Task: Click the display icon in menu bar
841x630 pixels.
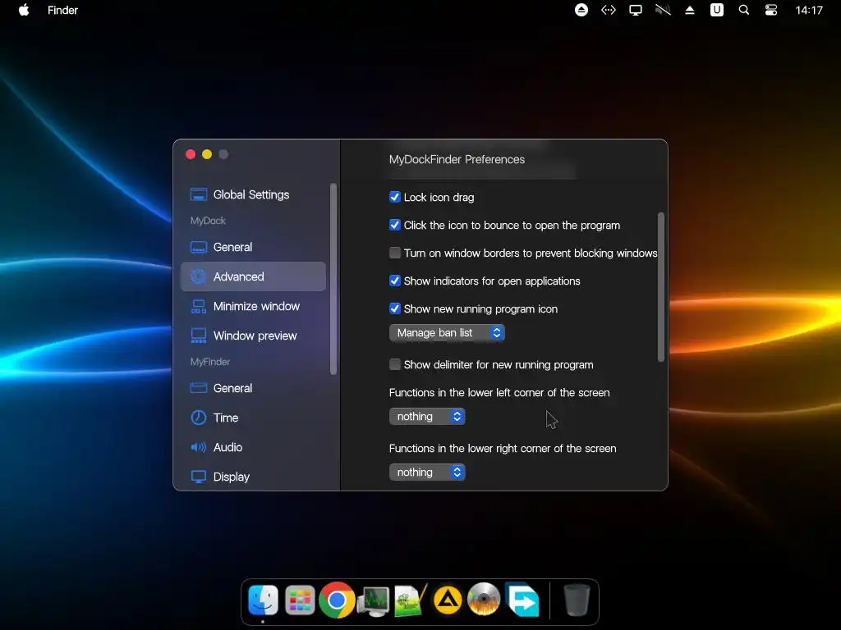Action: pos(636,10)
